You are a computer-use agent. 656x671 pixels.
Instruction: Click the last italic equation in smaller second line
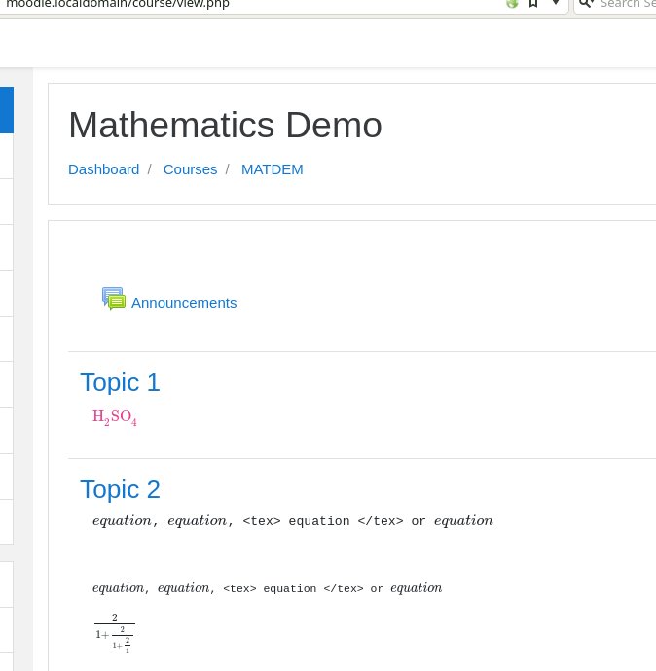click(x=416, y=588)
